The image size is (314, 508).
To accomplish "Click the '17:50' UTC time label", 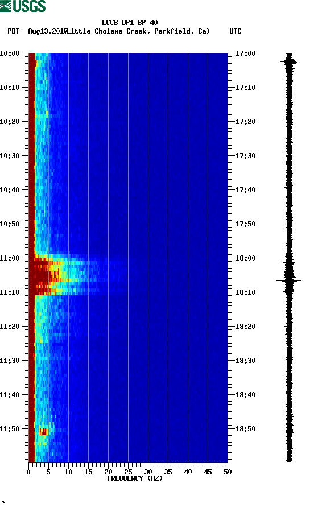I will click(246, 224).
